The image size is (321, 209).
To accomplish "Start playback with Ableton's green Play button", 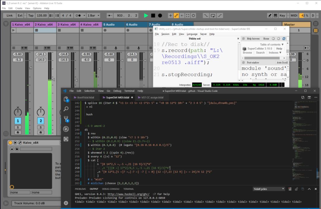I will coord(146,15).
